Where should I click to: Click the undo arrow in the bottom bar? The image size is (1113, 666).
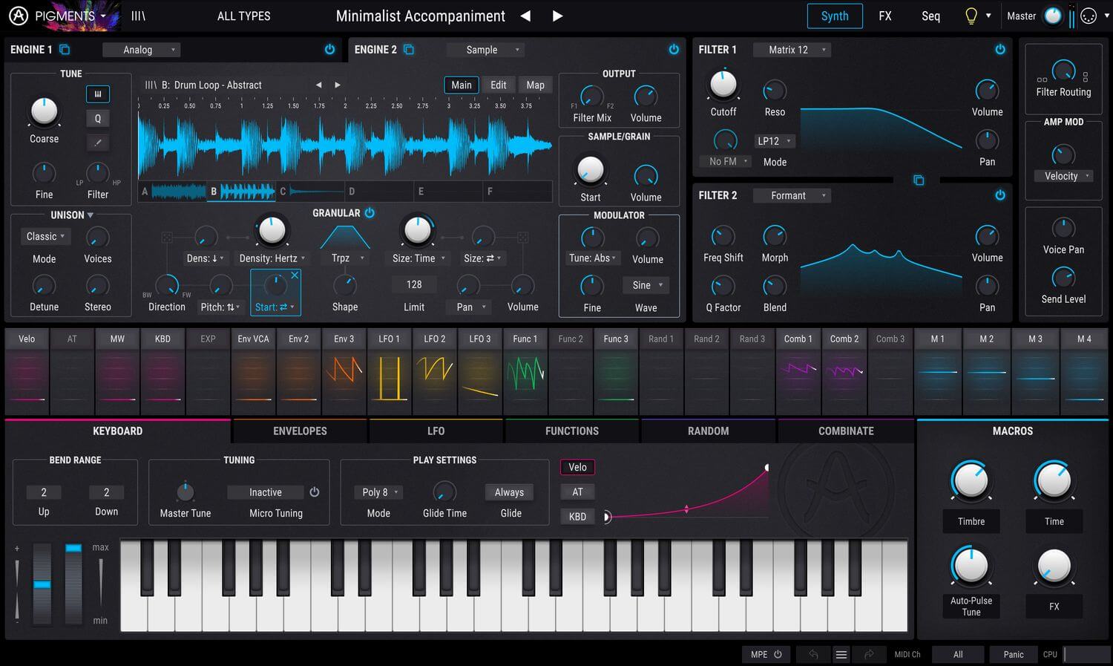coord(812,654)
